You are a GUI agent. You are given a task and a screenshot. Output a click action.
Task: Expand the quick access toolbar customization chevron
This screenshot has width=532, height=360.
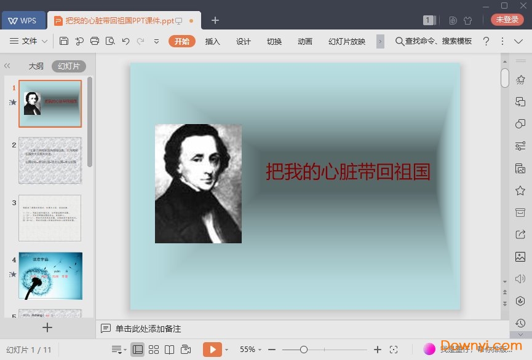point(156,43)
